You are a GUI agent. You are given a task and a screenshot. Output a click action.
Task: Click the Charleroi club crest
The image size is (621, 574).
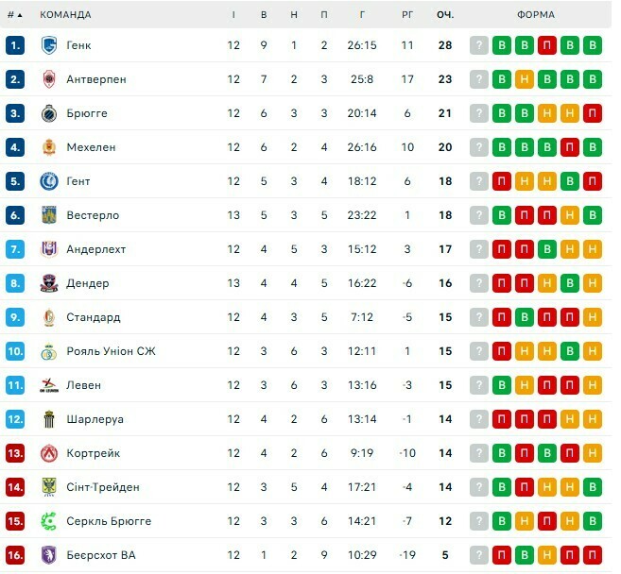coord(49,419)
